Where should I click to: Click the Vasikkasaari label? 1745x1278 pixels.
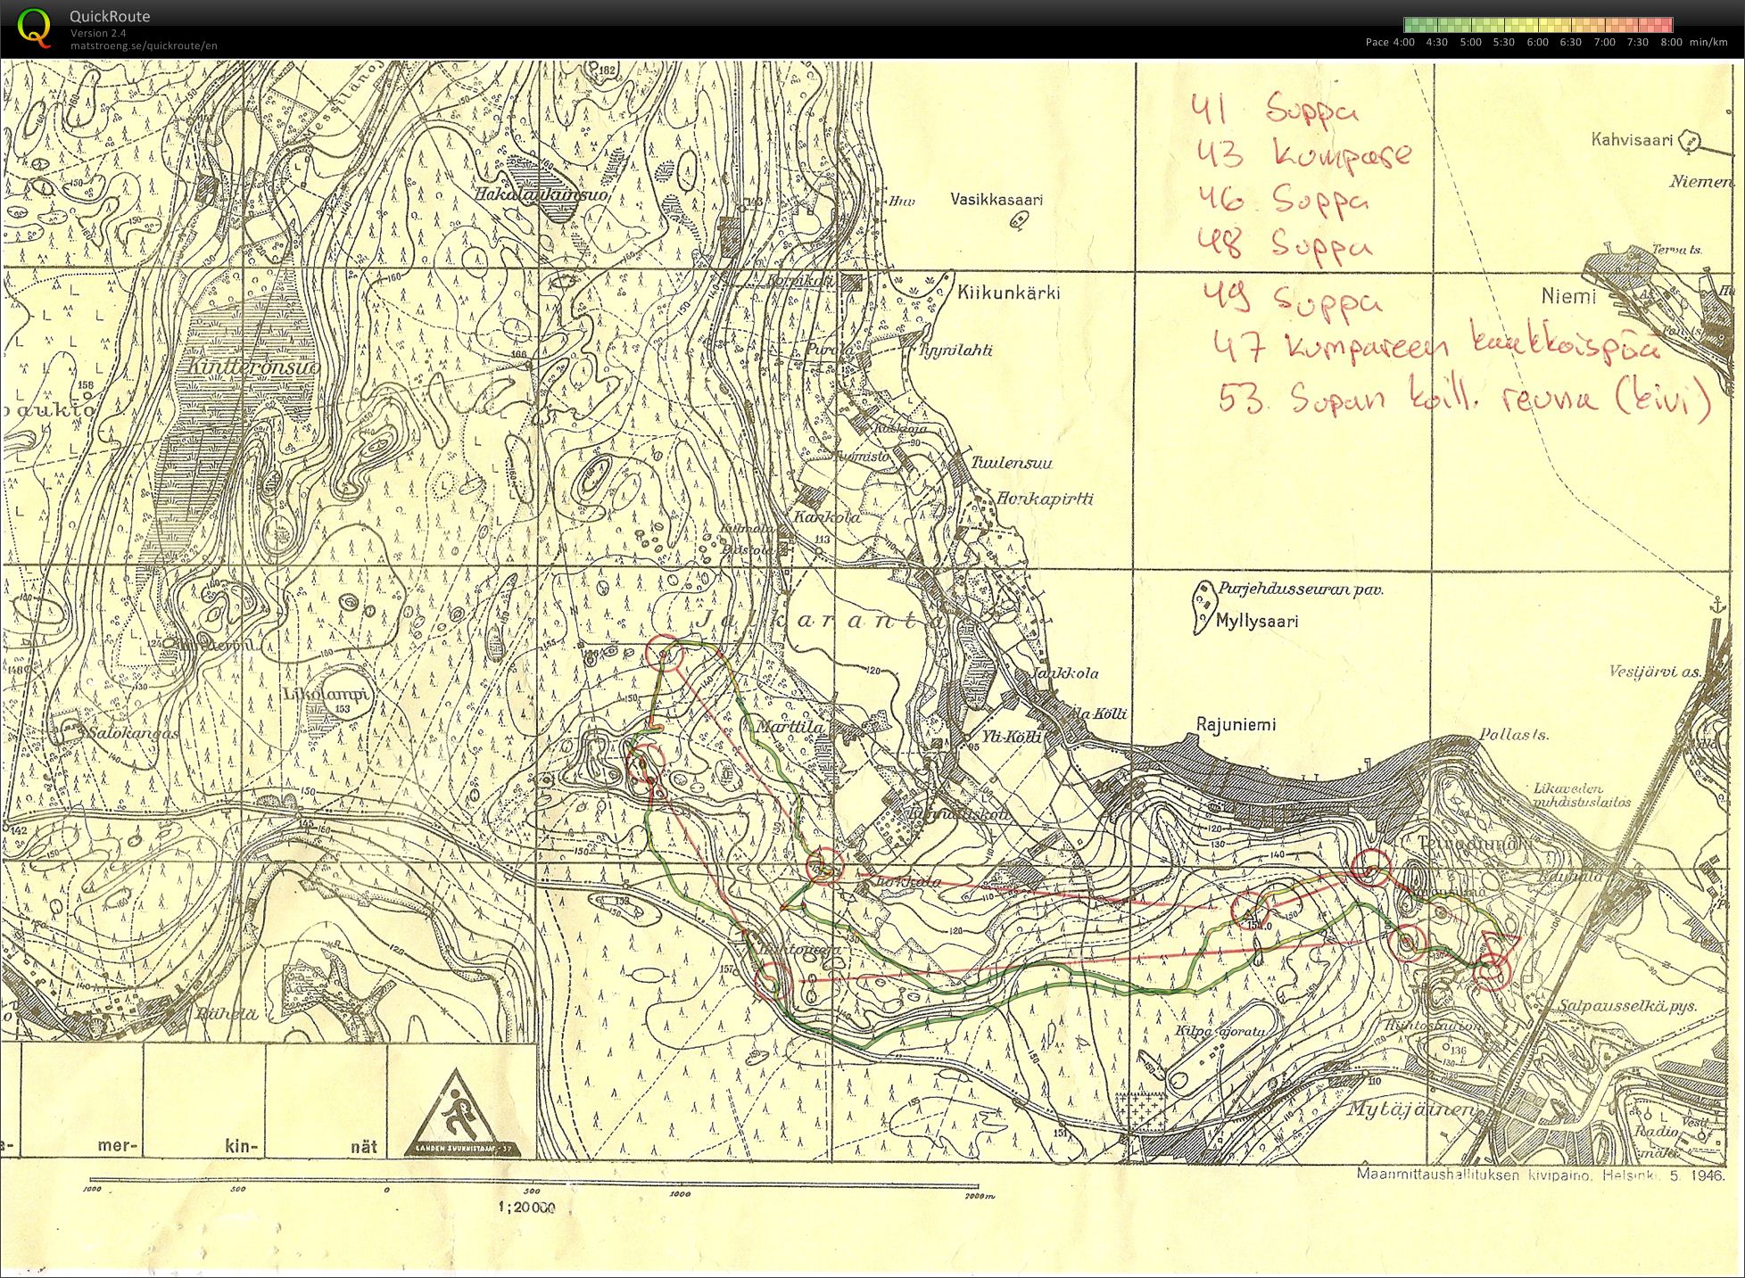[x=996, y=200]
